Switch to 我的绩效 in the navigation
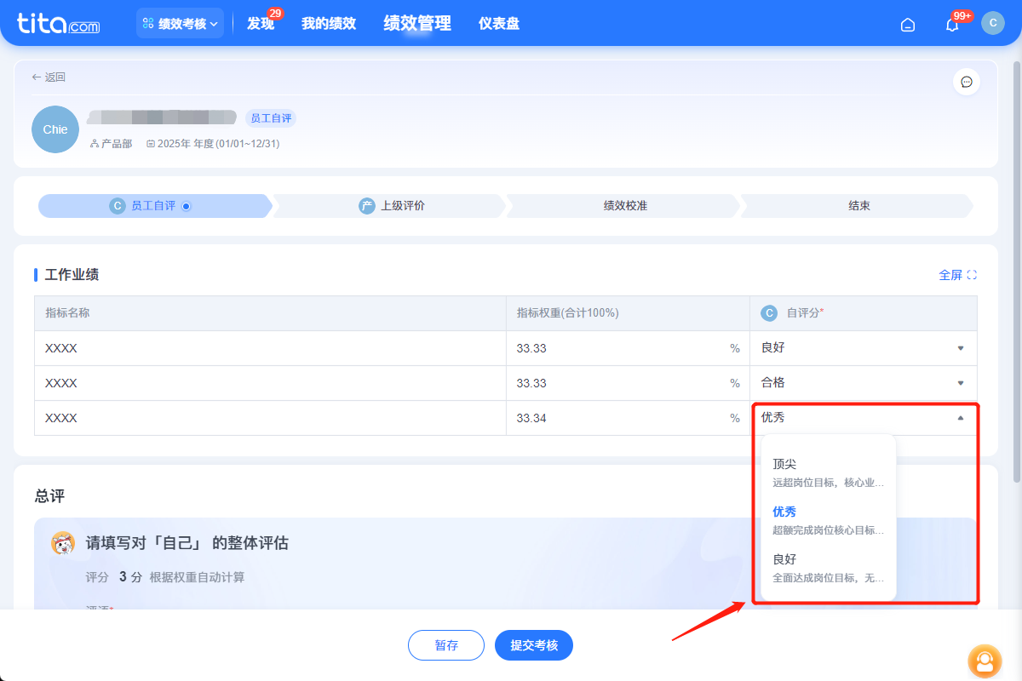 coord(329,23)
